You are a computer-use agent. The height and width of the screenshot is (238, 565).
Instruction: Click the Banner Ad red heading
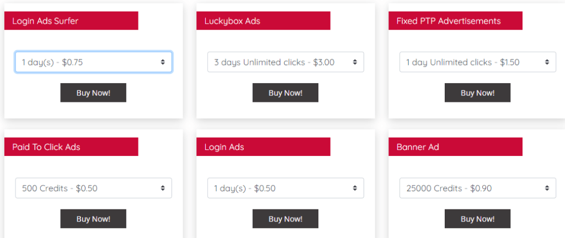[455, 147]
